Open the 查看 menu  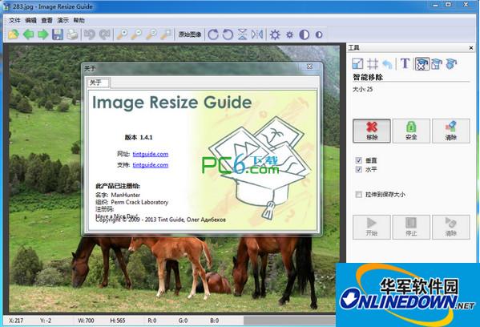46,21
